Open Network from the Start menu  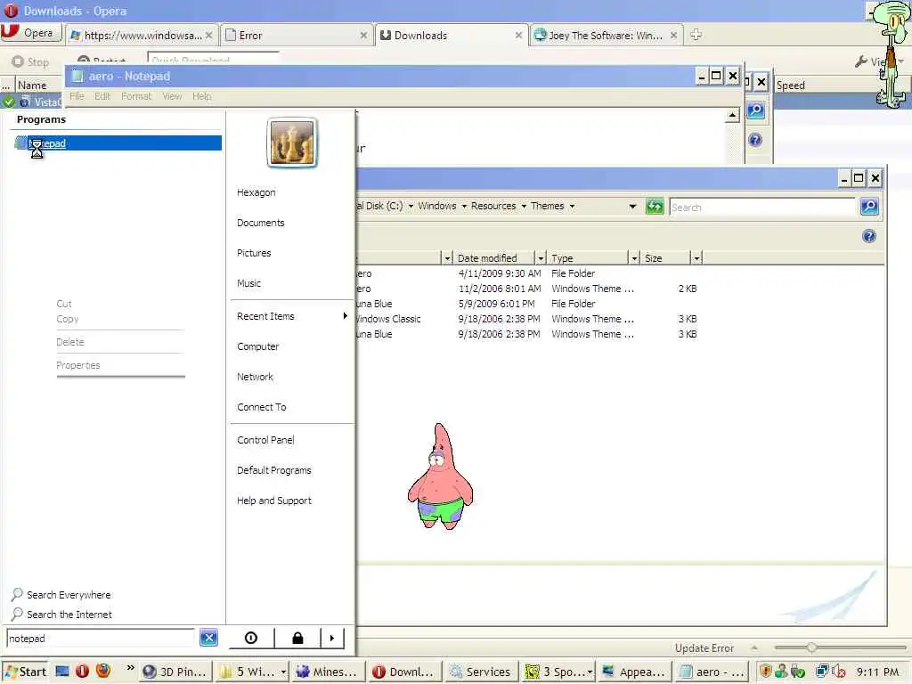pos(256,377)
